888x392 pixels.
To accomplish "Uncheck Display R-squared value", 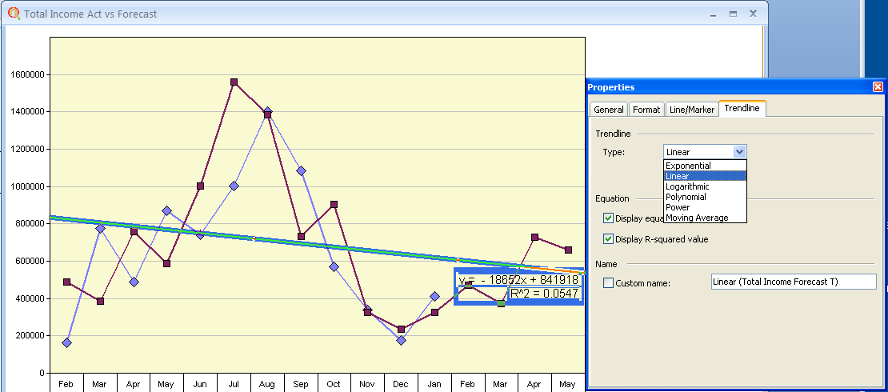I will (609, 239).
